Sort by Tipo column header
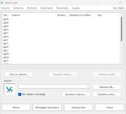 pyautogui.click(x=107, y=15)
